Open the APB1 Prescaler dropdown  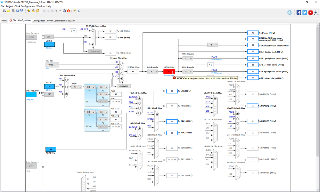click(x=188, y=59)
